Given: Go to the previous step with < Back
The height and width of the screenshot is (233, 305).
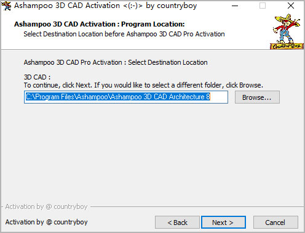Looking at the screenshot, I should tap(177, 223).
